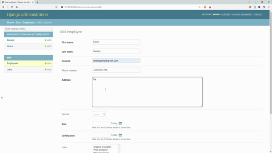This screenshot has height=153, width=272.
Task: Click the browser forward arrow
Action: (8, 7)
